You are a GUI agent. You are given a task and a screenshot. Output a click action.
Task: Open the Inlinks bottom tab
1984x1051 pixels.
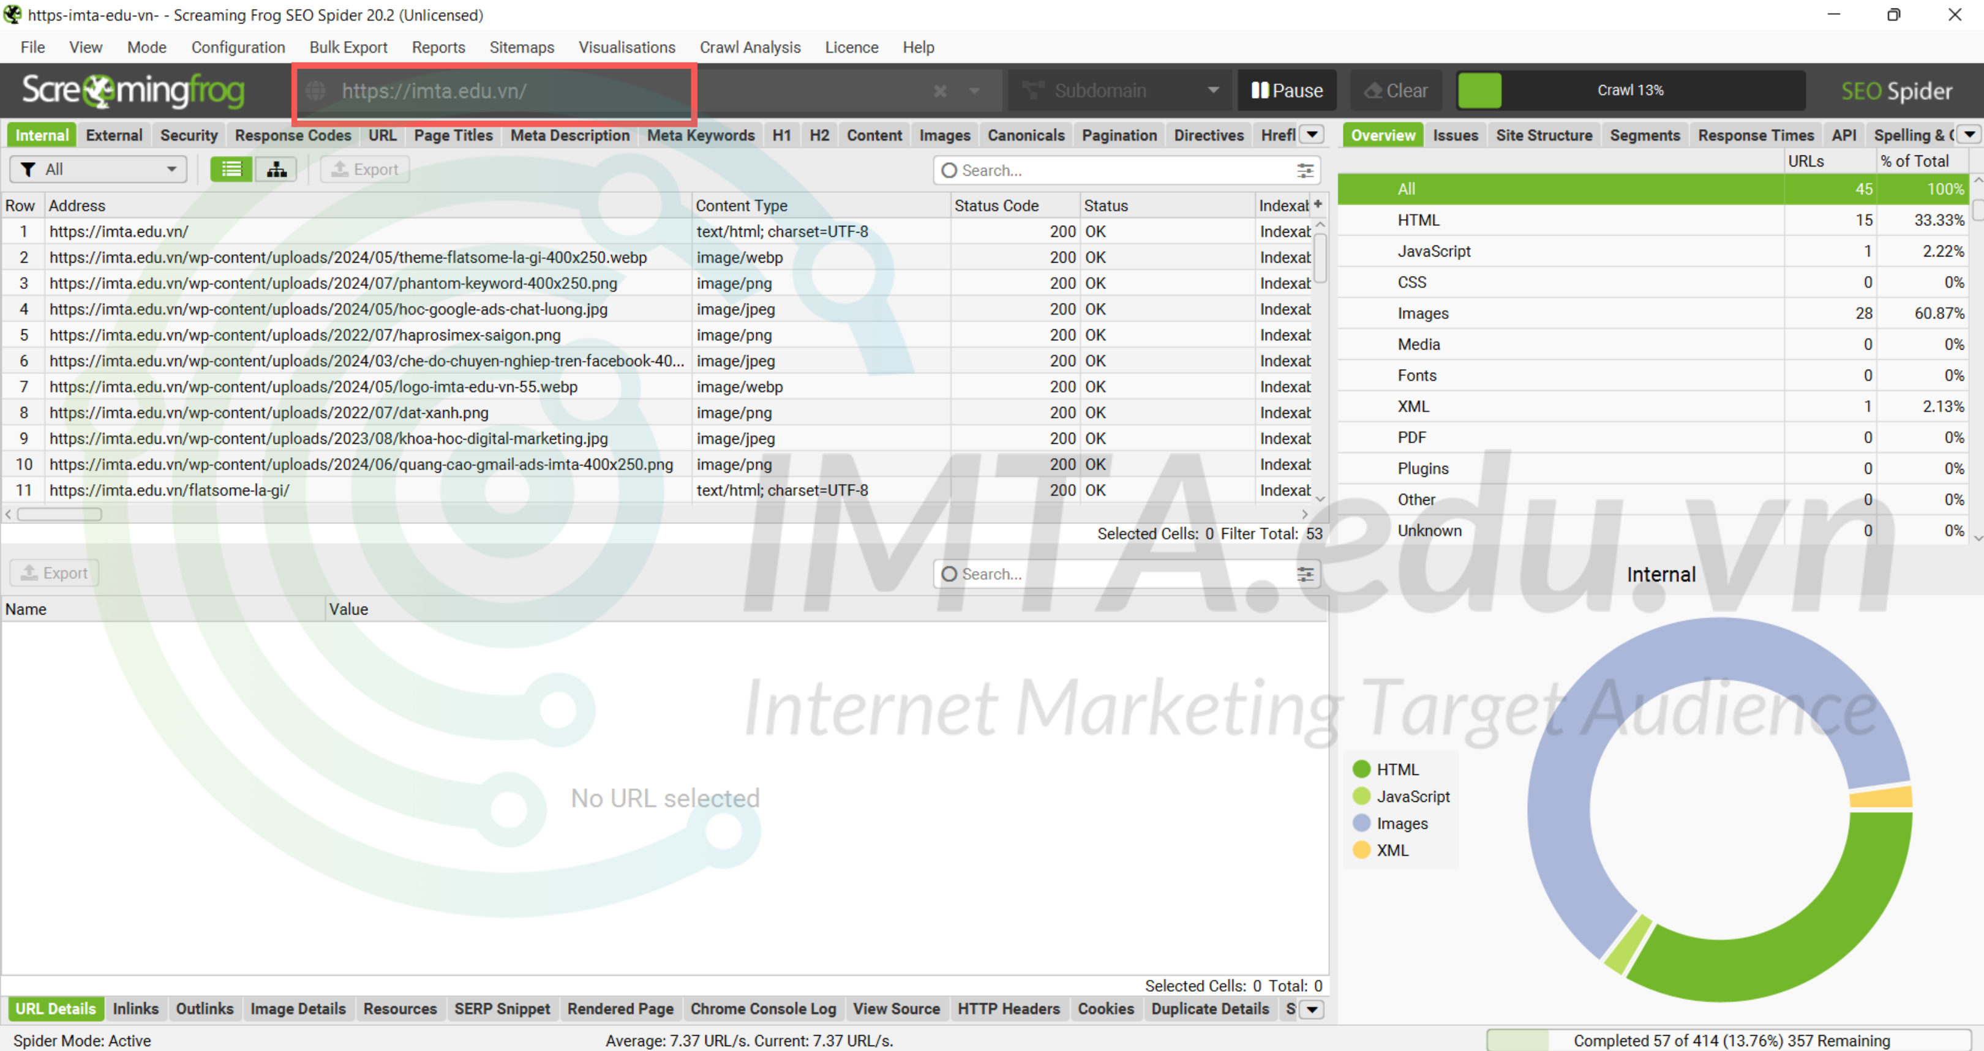(x=135, y=1009)
